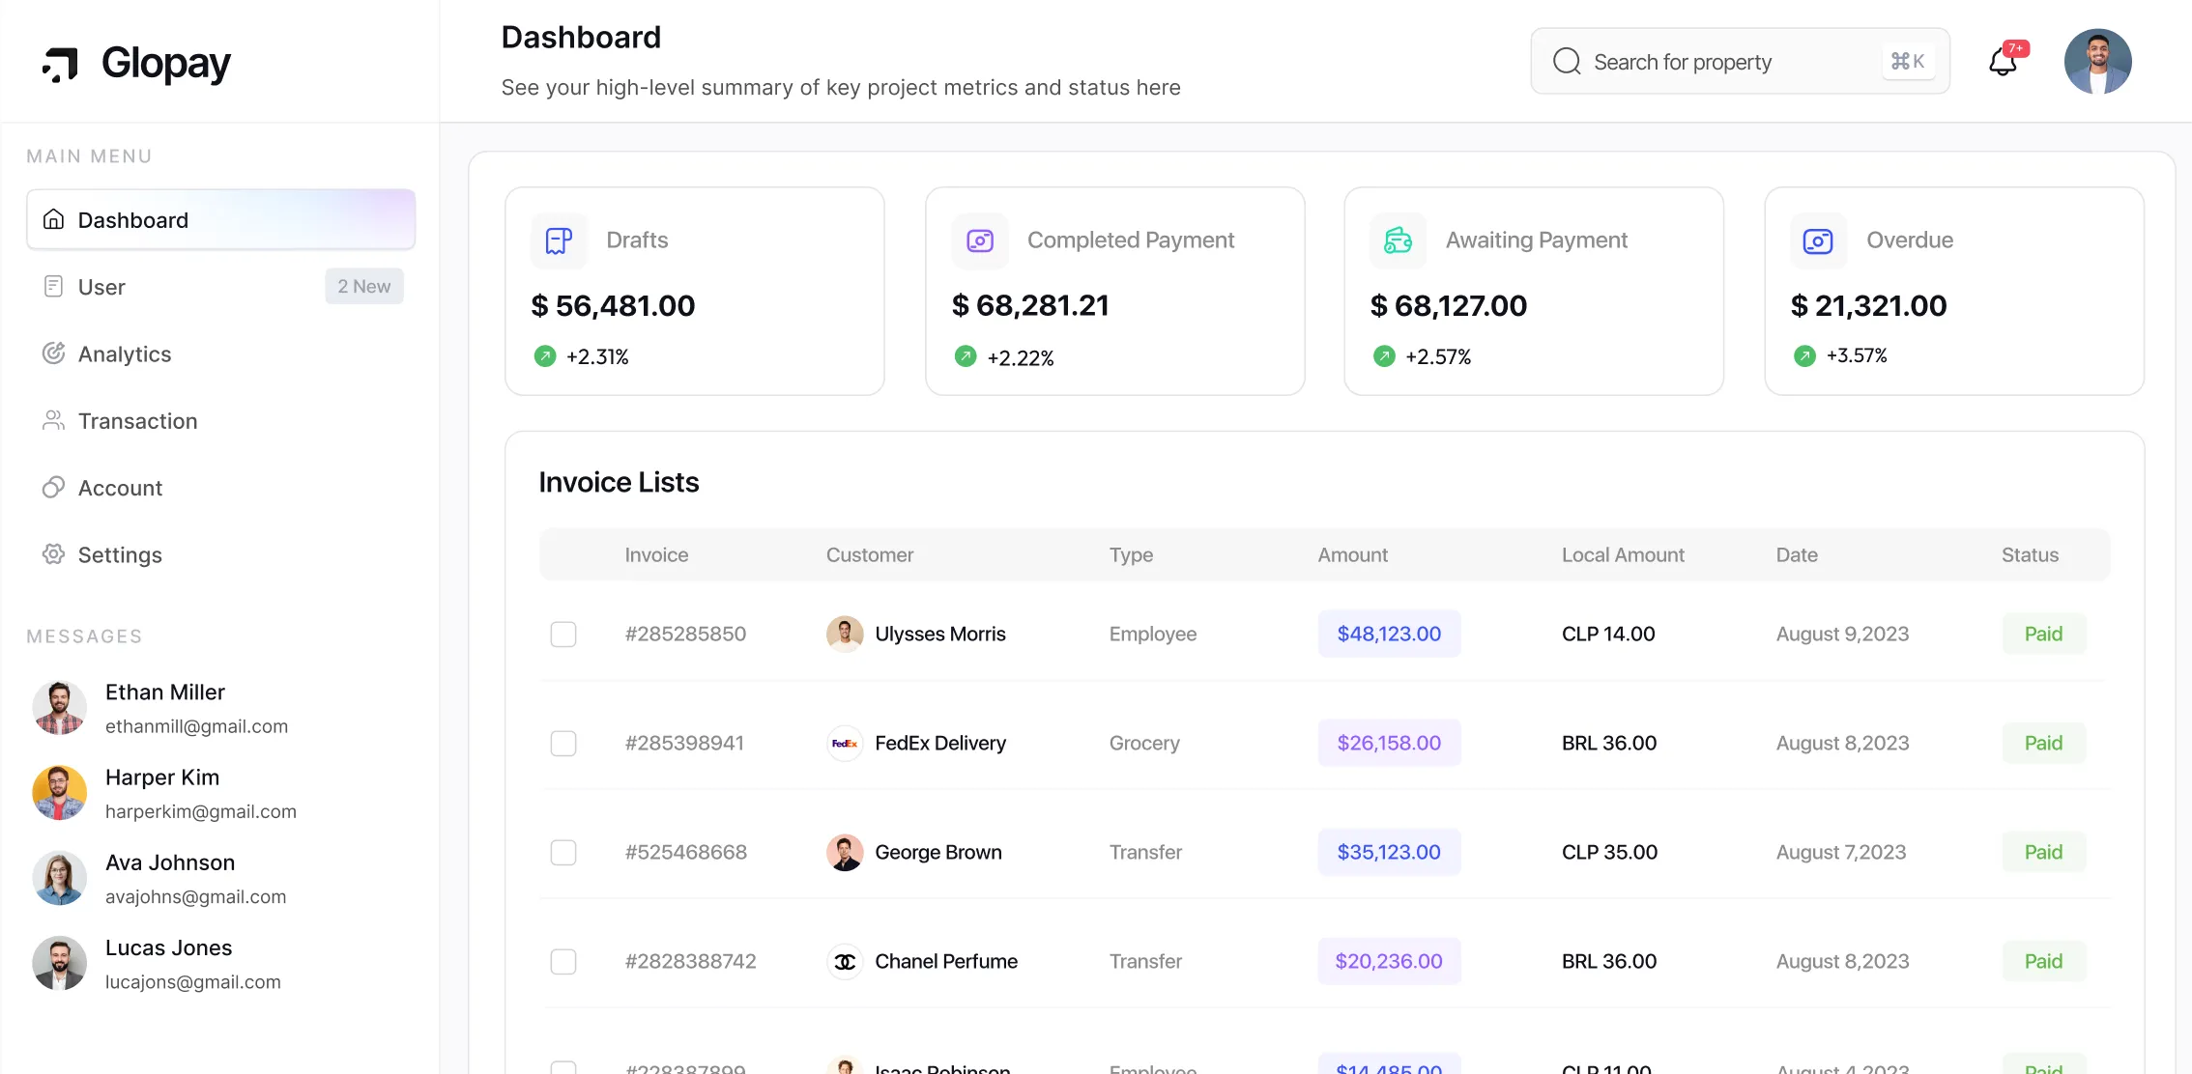2192x1074 pixels.
Task: Click the Drafts card icon
Action: coord(559,240)
